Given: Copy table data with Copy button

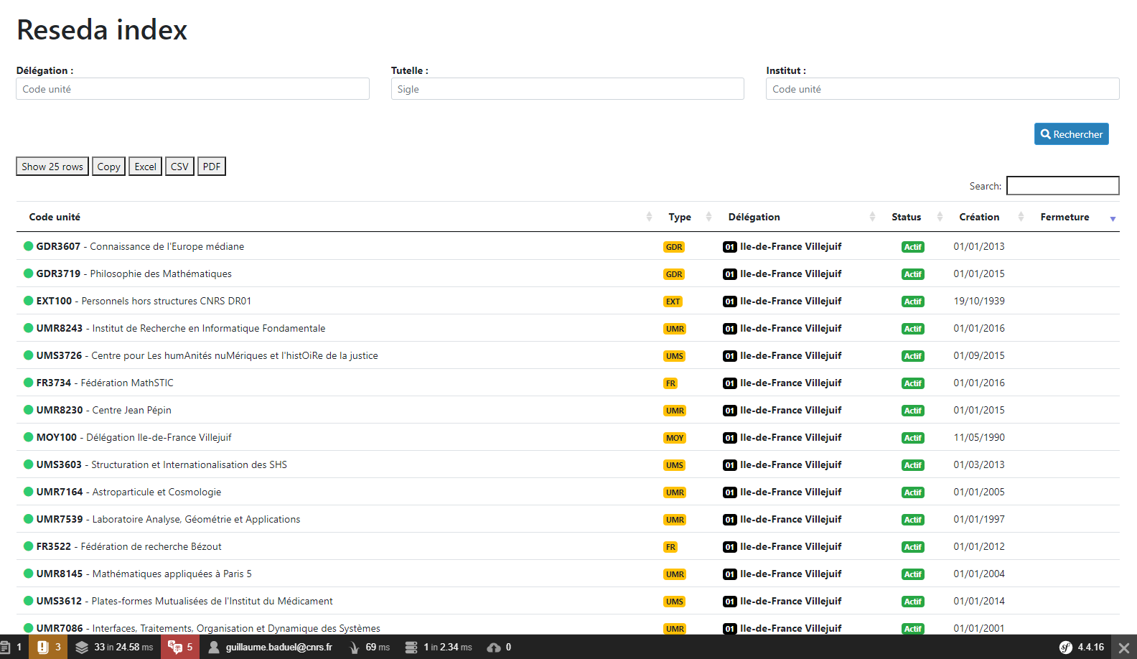Looking at the screenshot, I should 108,167.
